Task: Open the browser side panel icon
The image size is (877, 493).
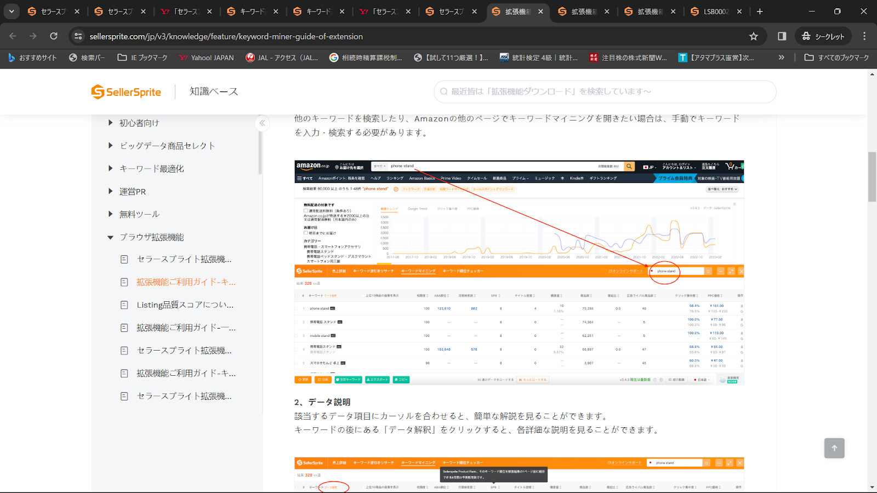Action: (782, 36)
